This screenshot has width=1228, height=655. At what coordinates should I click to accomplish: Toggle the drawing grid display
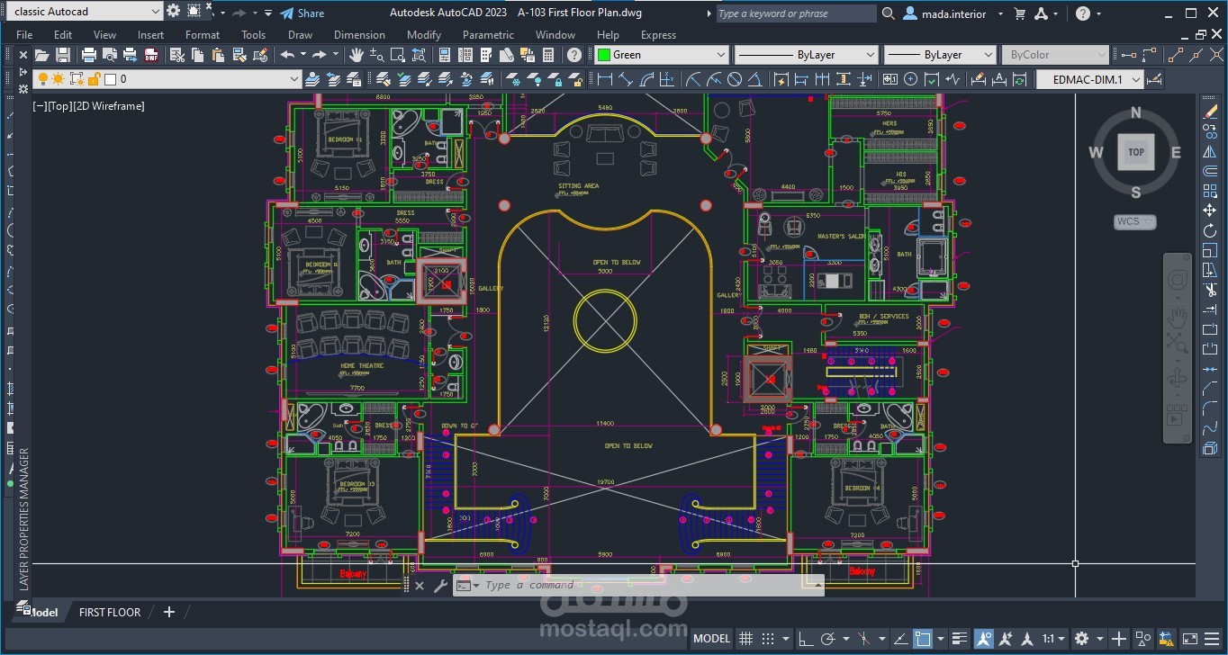pyautogui.click(x=745, y=639)
